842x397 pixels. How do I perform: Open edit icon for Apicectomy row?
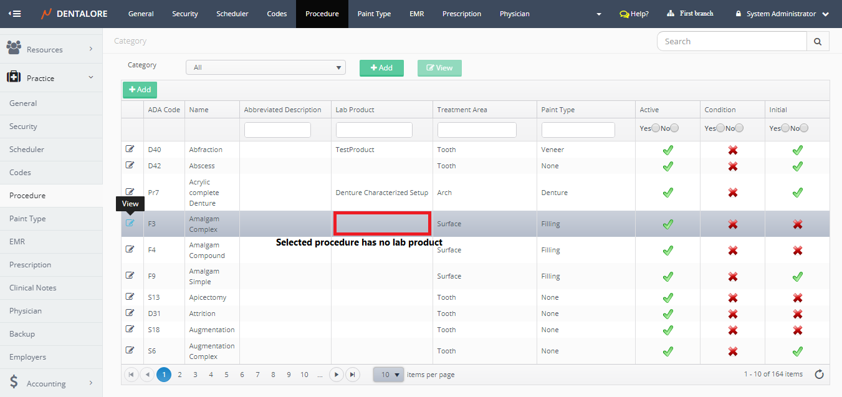click(x=130, y=297)
